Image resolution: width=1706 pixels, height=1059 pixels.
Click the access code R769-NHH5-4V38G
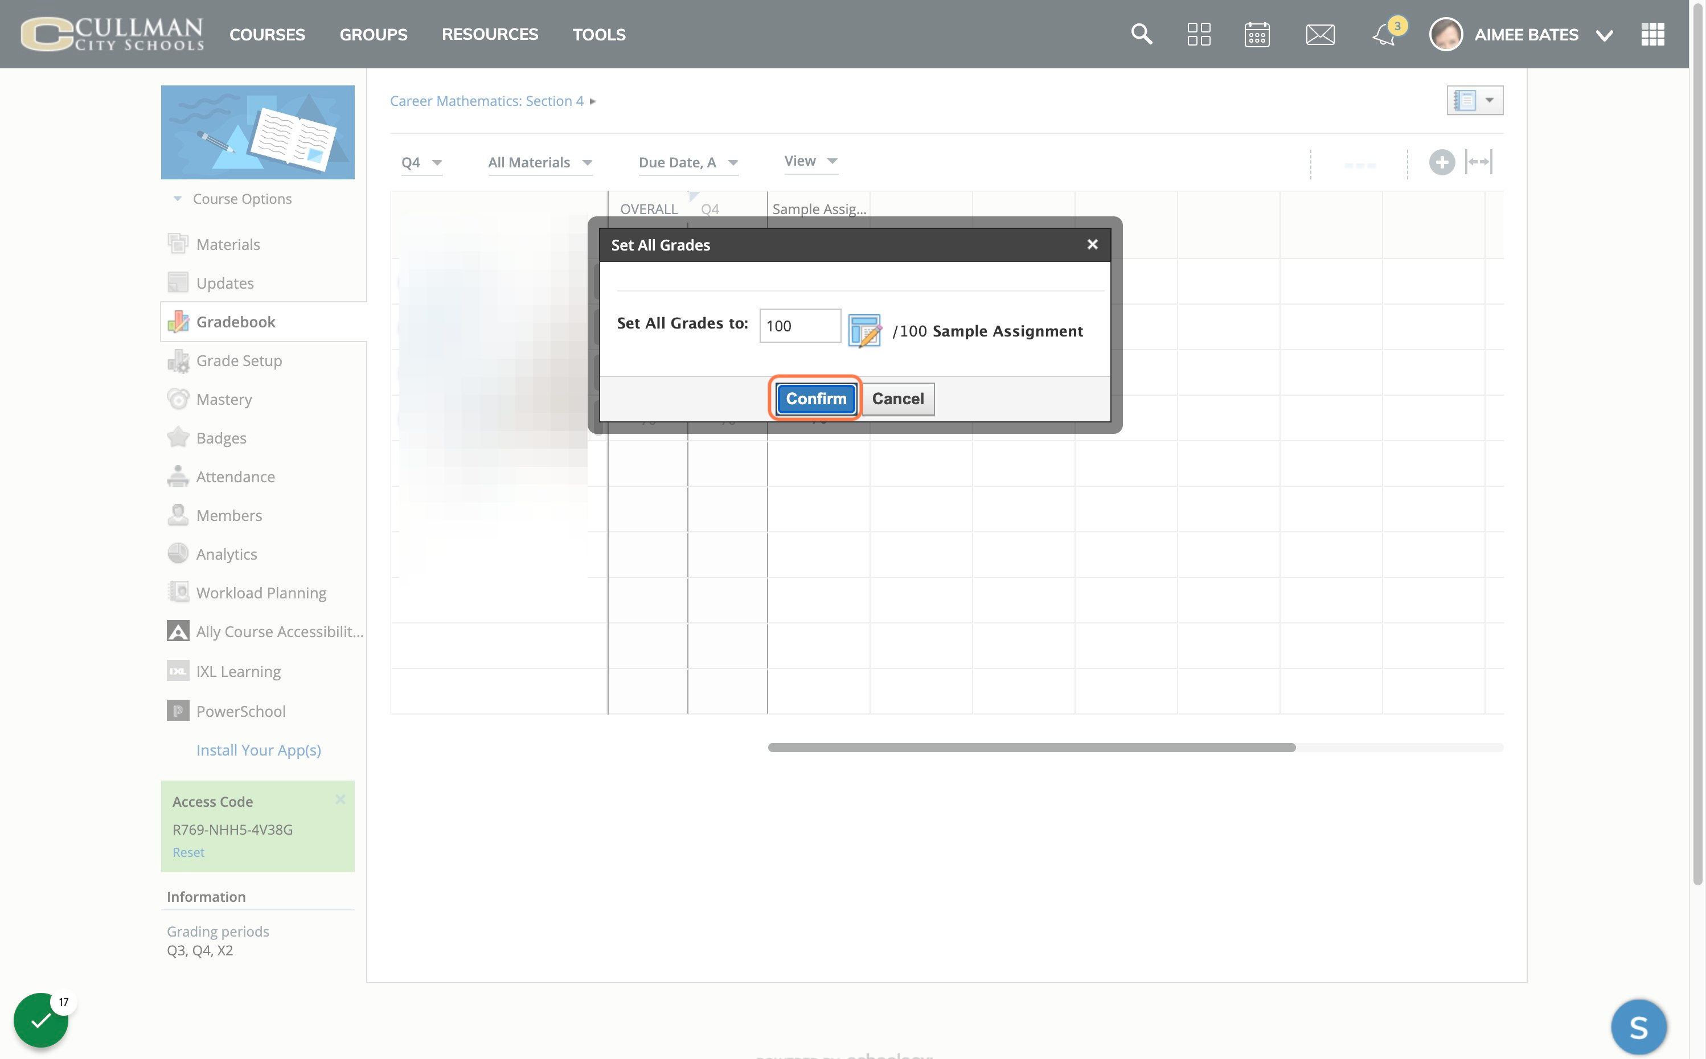[x=232, y=830]
